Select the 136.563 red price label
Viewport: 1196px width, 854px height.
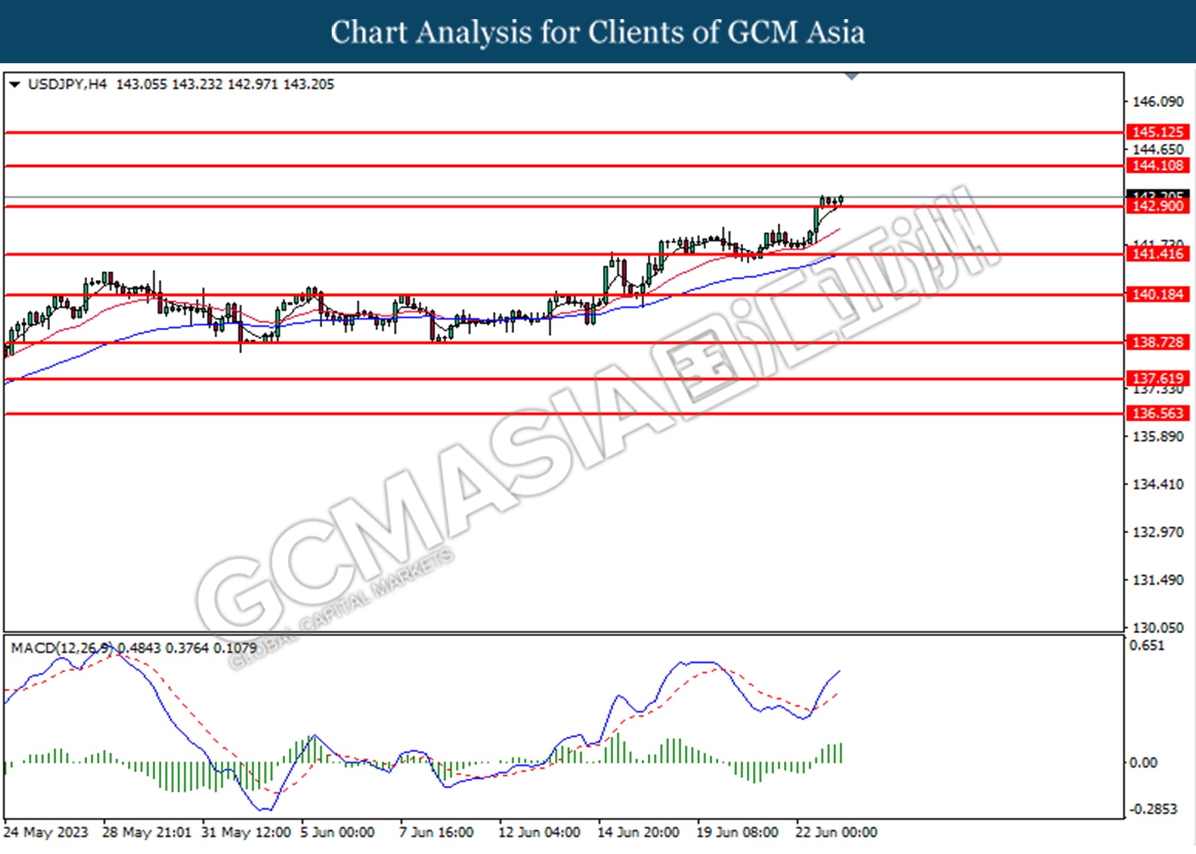pyautogui.click(x=1158, y=413)
